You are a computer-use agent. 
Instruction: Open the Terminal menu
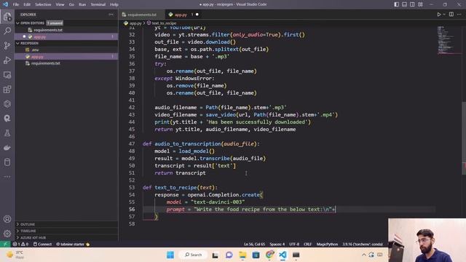point(98,4)
